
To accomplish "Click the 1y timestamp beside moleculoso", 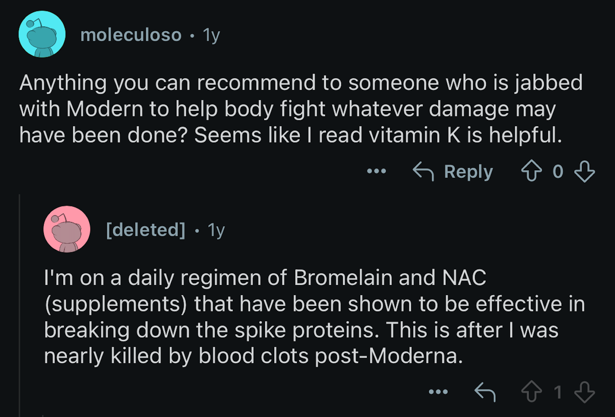I will [x=211, y=35].
